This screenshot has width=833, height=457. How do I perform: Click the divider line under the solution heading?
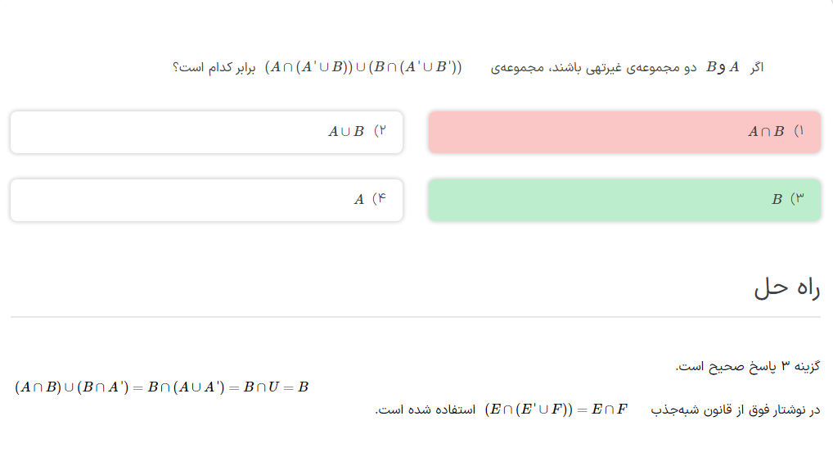tap(415, 316)
